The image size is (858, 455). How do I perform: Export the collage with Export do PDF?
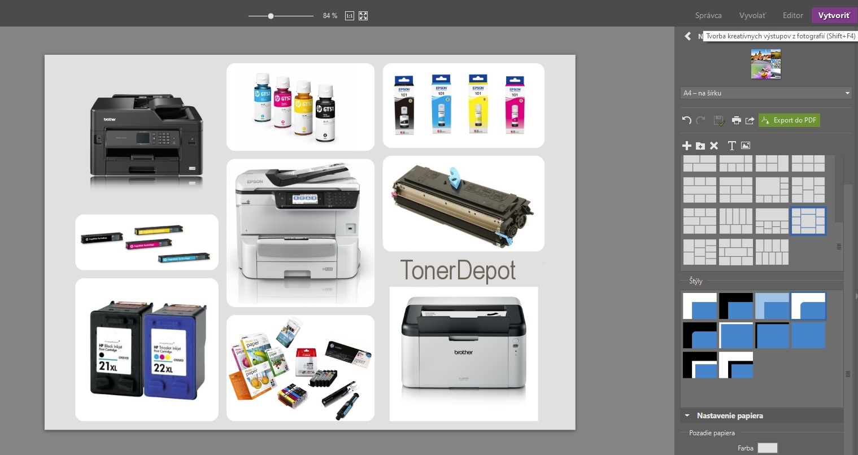789,120
